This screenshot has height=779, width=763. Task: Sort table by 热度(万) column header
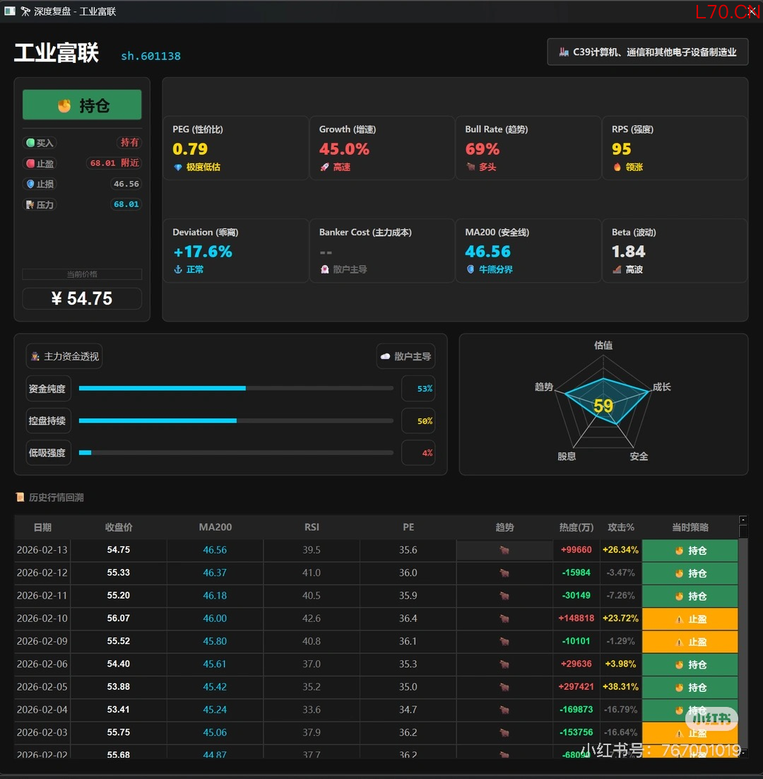tap(576, 527)
